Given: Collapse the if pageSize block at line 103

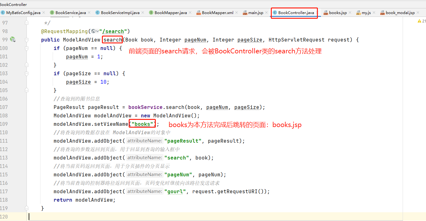Looking at the screenshot, I should (x=26, y=73).
